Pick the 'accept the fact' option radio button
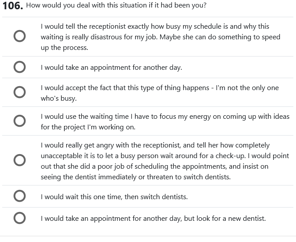 coord(19,92)
